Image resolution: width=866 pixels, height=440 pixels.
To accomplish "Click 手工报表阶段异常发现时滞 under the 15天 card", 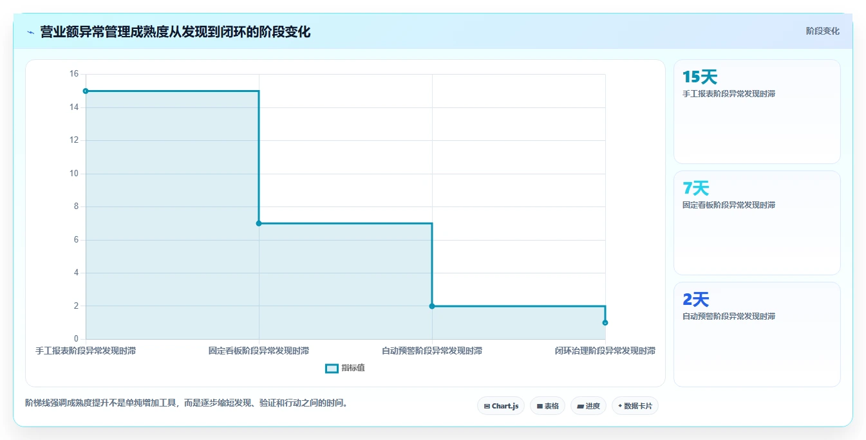I will 729,94.
